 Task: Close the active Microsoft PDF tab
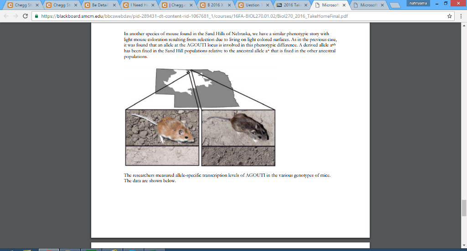pyautogui.click(x=344, y=5)
